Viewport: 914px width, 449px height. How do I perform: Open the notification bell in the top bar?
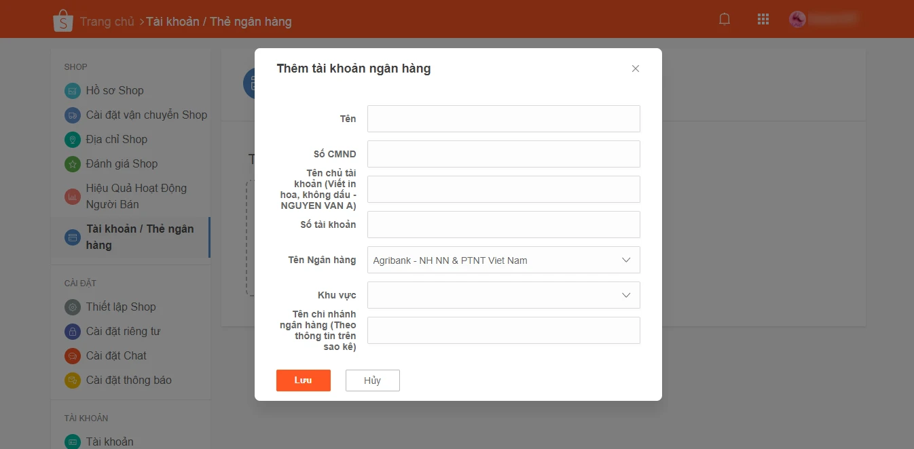(x=724, y=19)
